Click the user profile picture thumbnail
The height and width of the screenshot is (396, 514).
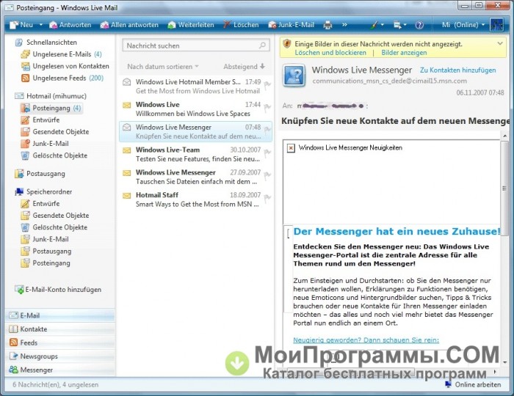point(496,25)
